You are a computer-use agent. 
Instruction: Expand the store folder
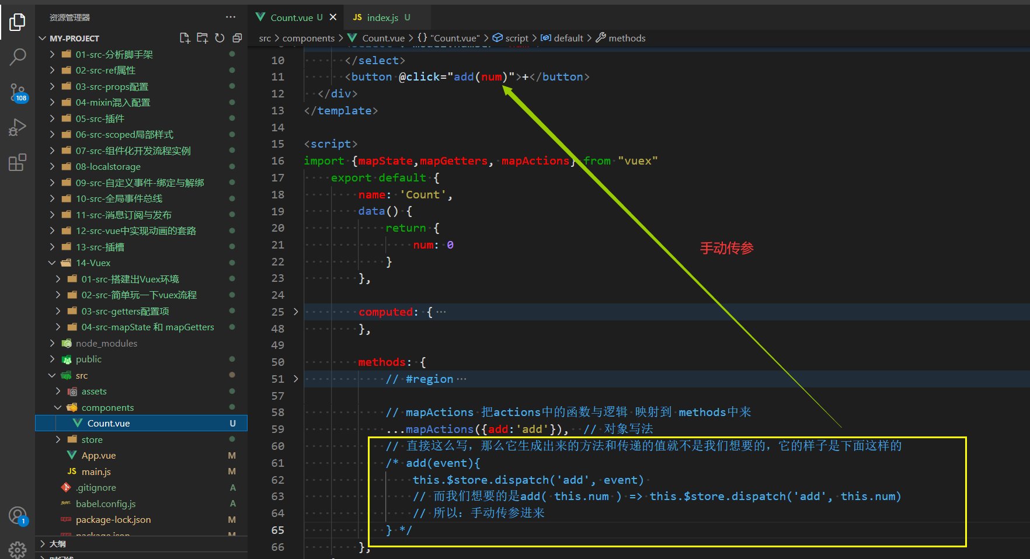141,439
